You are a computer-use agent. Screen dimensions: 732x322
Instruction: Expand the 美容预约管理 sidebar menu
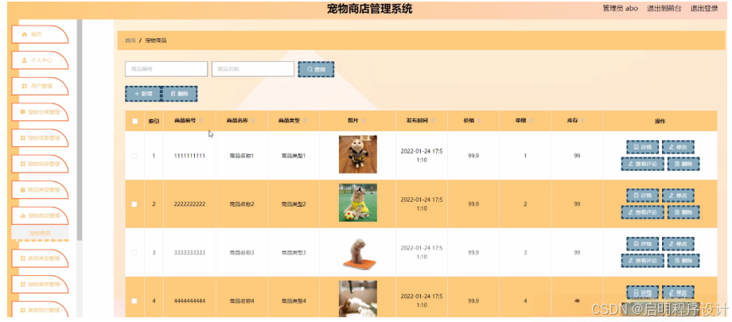pos(40,309)
